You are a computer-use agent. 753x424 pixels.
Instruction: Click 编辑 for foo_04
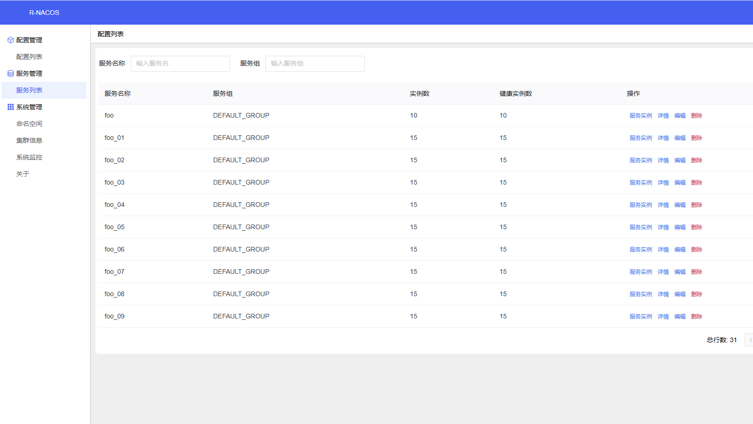[x=680, y=205]
